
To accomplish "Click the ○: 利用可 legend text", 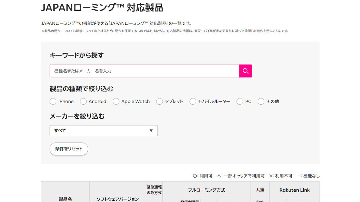I will click(202, 176).
